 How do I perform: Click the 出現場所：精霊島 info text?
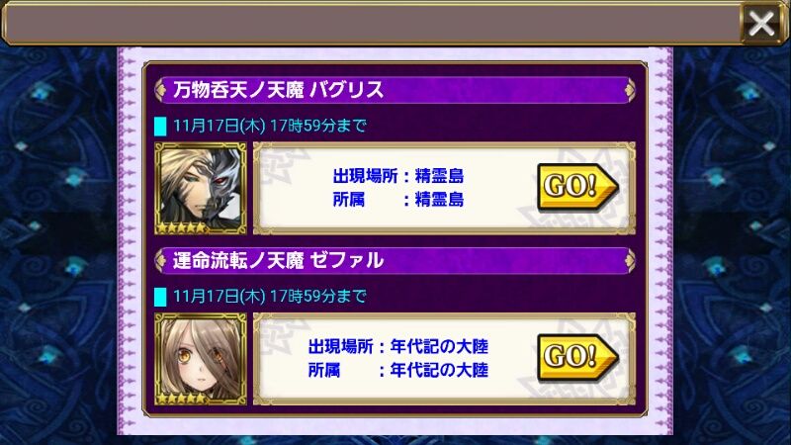(x=398, y=176)
